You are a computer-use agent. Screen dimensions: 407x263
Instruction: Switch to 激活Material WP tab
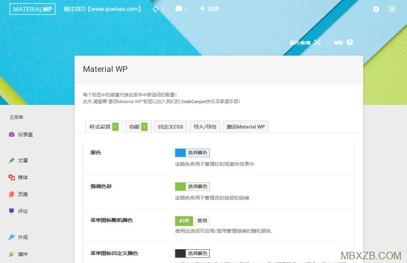click(x=245, y=127)
